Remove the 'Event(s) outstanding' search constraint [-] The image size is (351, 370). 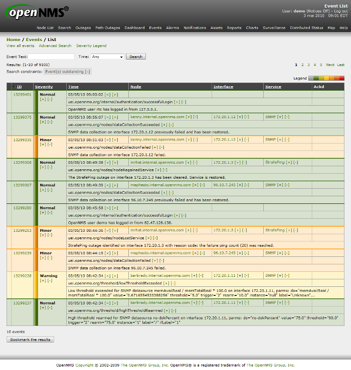click(x=88, y=72)
